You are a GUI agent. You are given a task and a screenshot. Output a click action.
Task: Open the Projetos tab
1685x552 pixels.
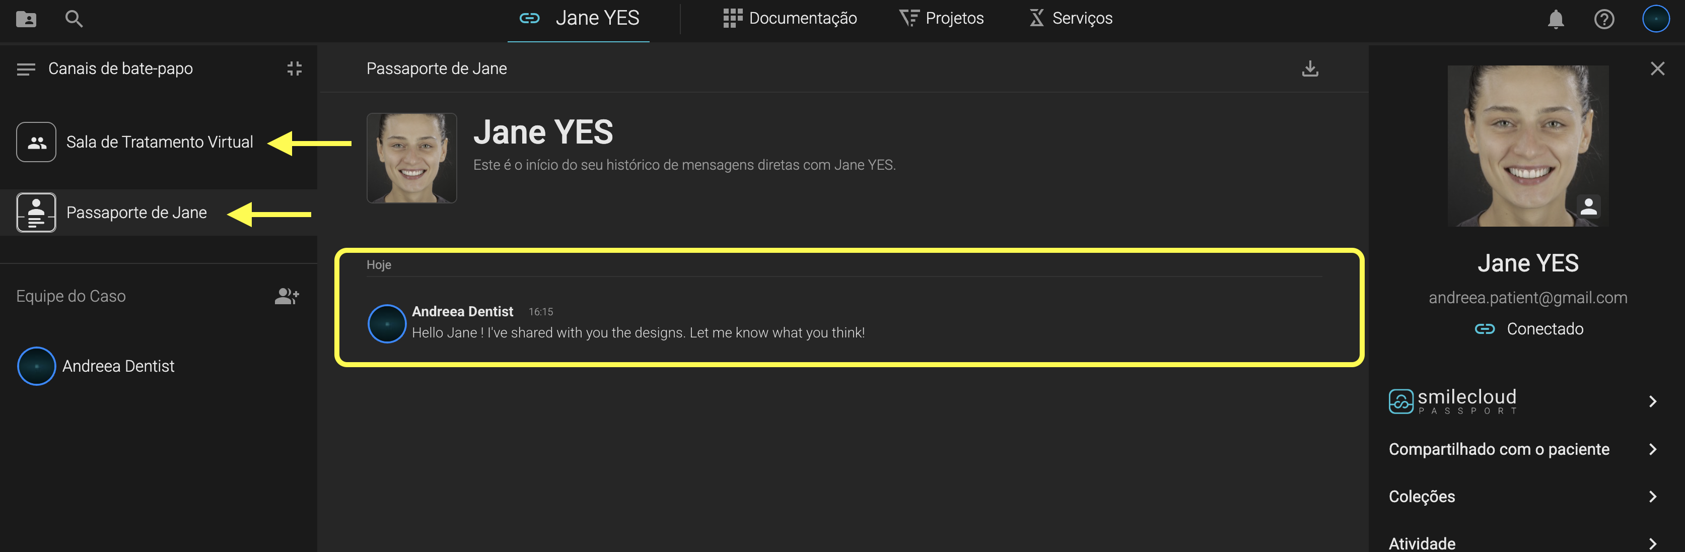941,18
